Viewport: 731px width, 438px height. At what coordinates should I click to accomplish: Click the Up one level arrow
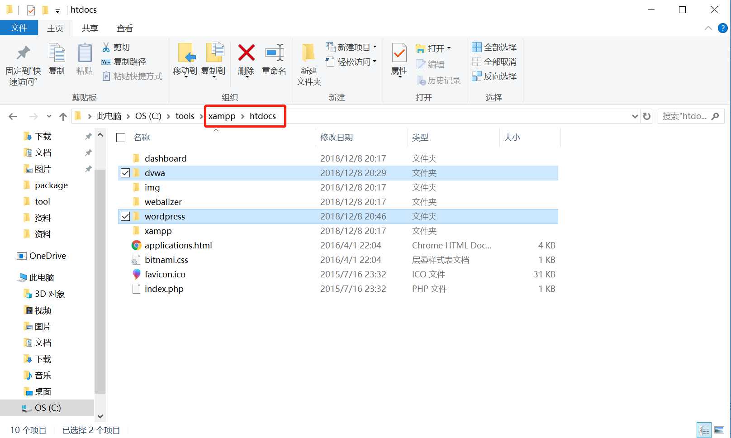pos(63,116)
